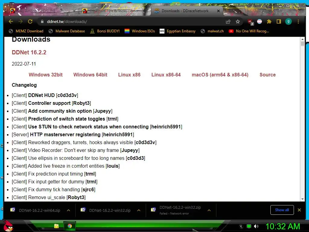Expand options for DDNet-16.2.2-win64.zip download
This screenshot has height=232, width=309.
point(68,210)
